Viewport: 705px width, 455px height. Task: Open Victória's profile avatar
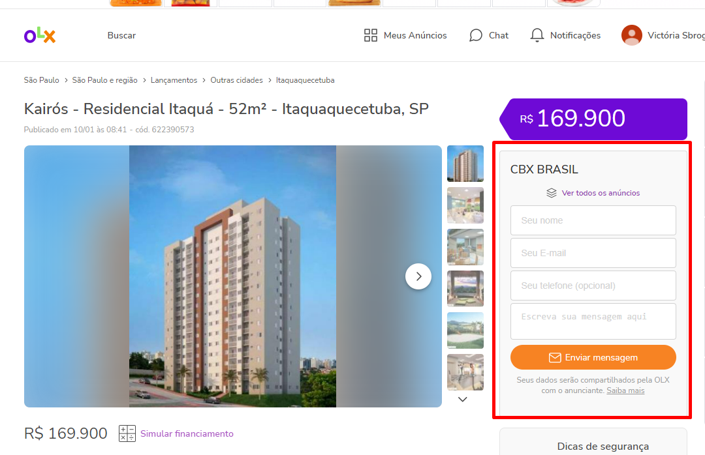(632, 35)
